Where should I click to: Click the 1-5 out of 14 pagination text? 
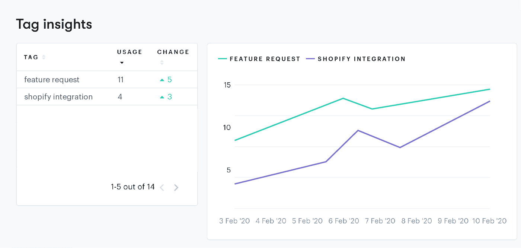click(x=132, y=187)
